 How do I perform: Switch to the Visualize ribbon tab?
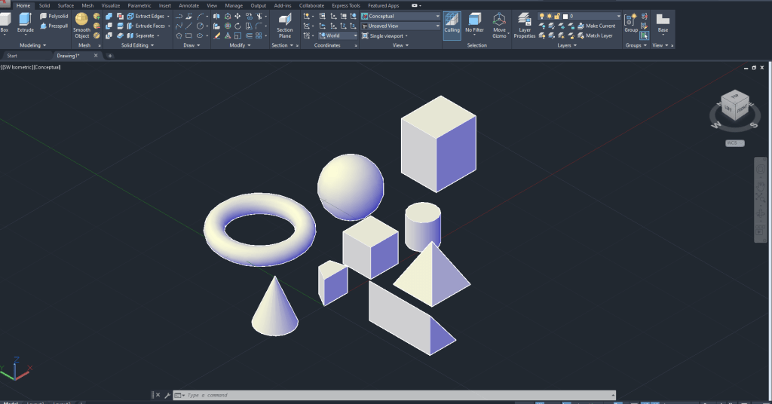[110, 5]
